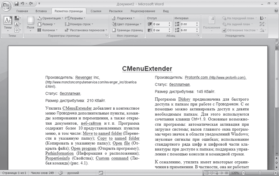Expand the Размер page size dropdown

point(46,24)
